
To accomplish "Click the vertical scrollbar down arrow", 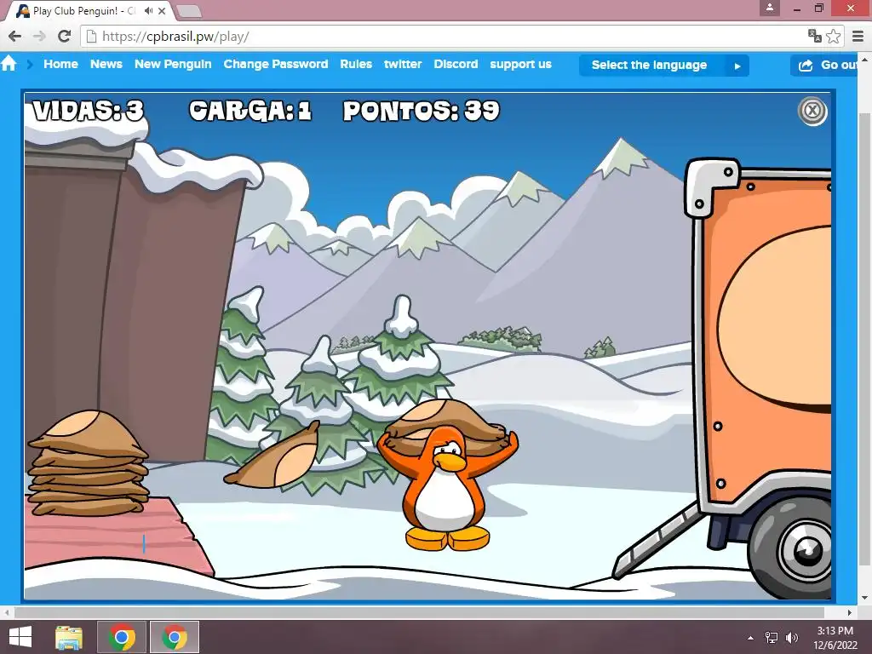I will tap(865, 599).
